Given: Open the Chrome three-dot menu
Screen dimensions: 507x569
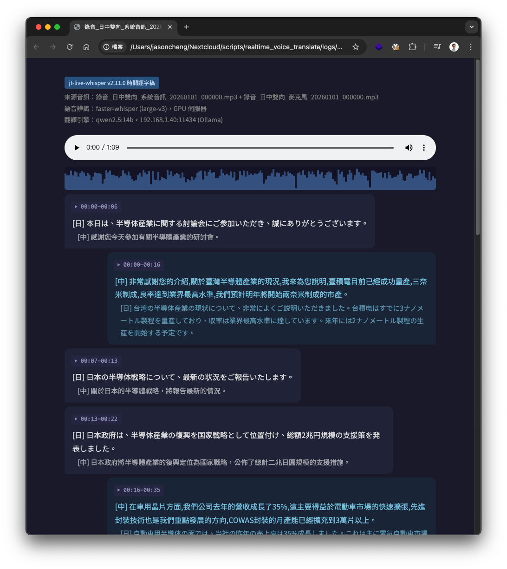Looking at the screenshot, I should [x=471, y=47].
